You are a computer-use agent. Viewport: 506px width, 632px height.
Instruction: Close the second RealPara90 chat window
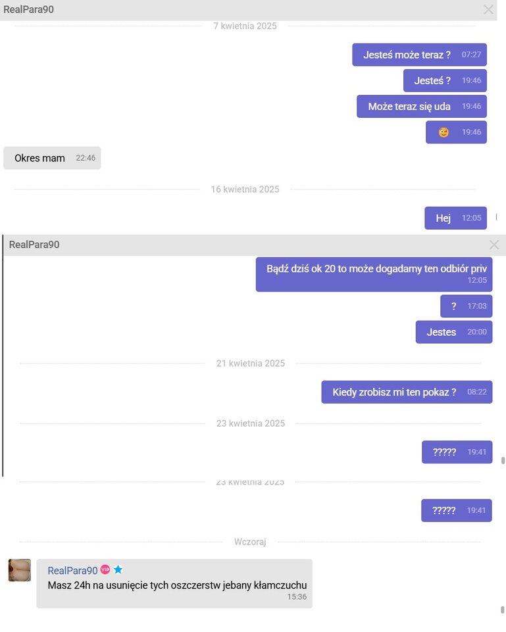coord(494,245)
